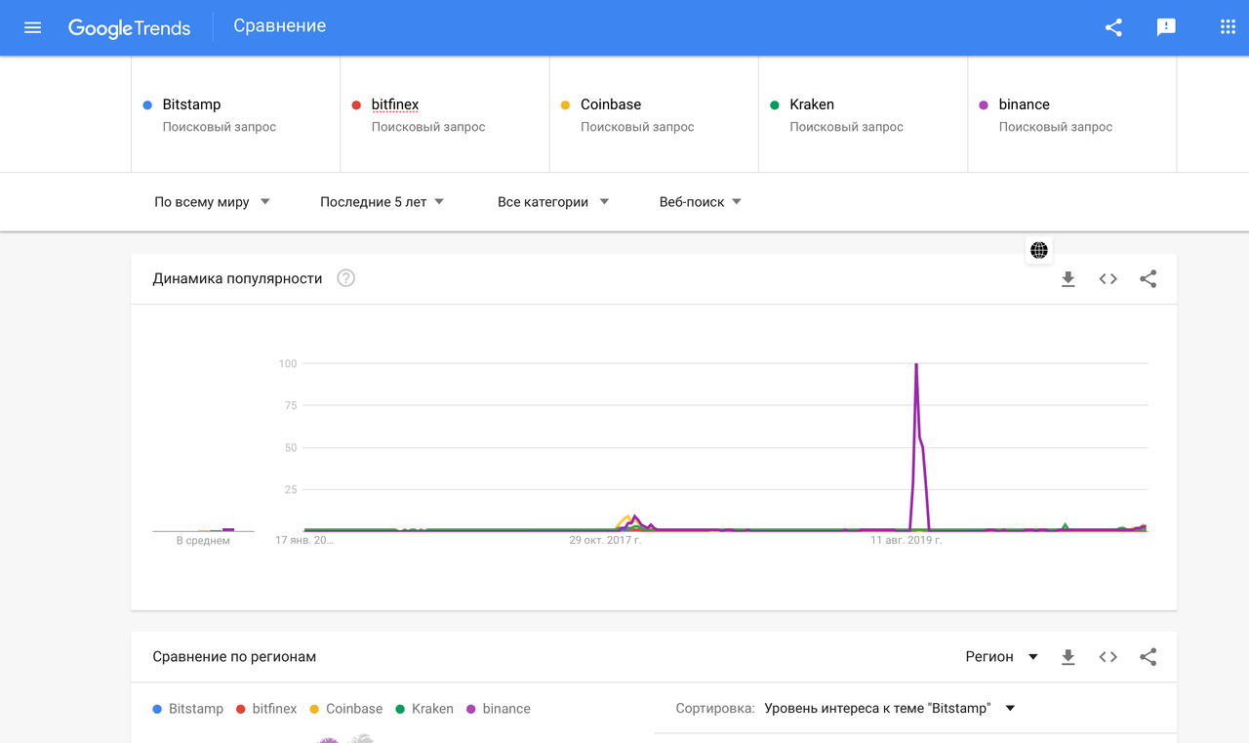Click the Coinbase legend in region comparison

click(346, 709)
